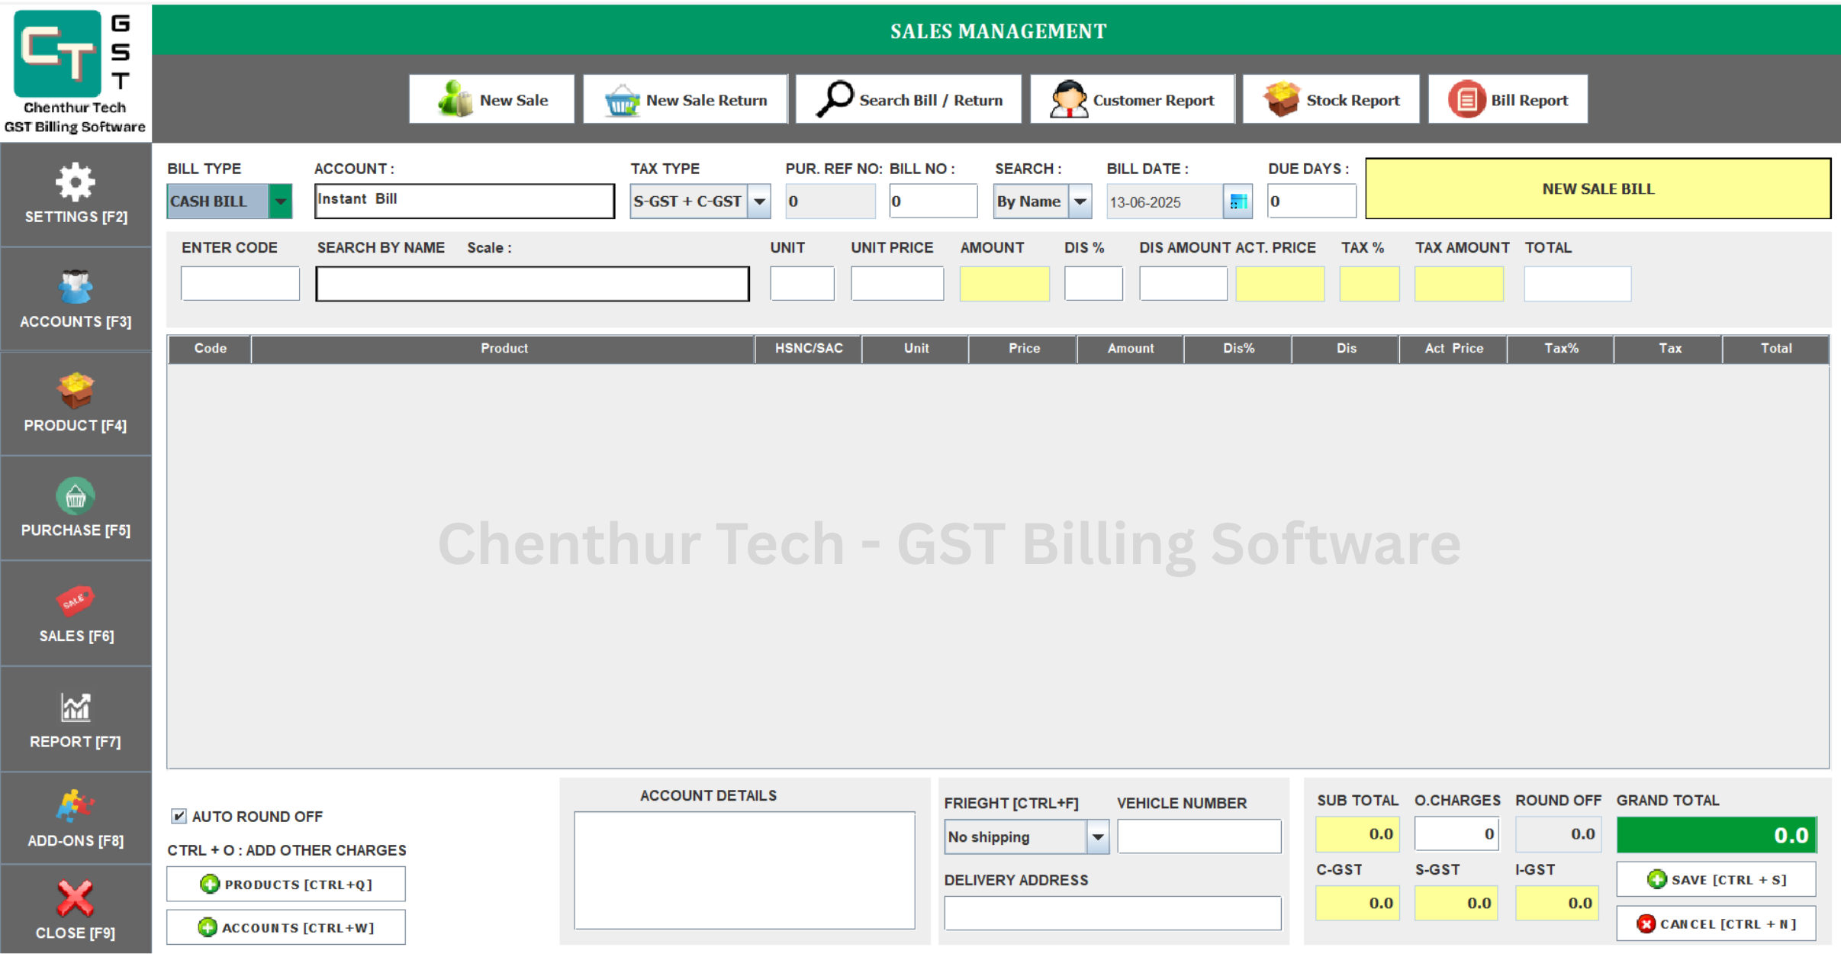Click the ACCOUNTS [CTRL+W] button
The image size is (1841, 954).
[x=286, y=927]
